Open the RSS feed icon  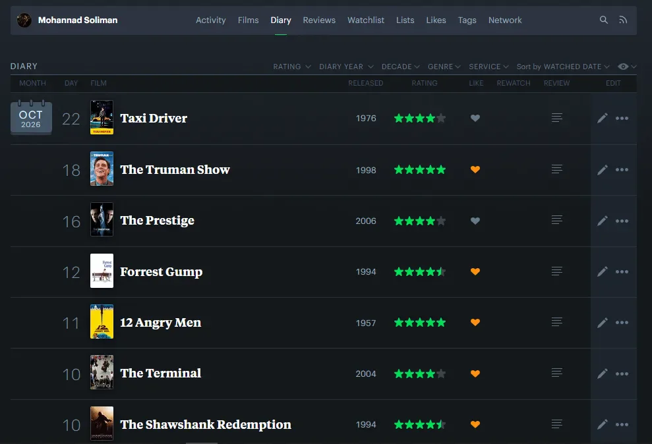[x=623, y=20]
